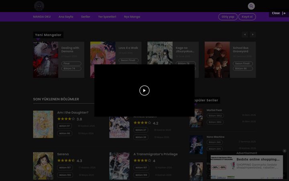The width and height of the screenshot is (289, 181).
Task: Open the Kage no Jitsuryokus... cover thumbnail
Action: (x=160, y=53)
